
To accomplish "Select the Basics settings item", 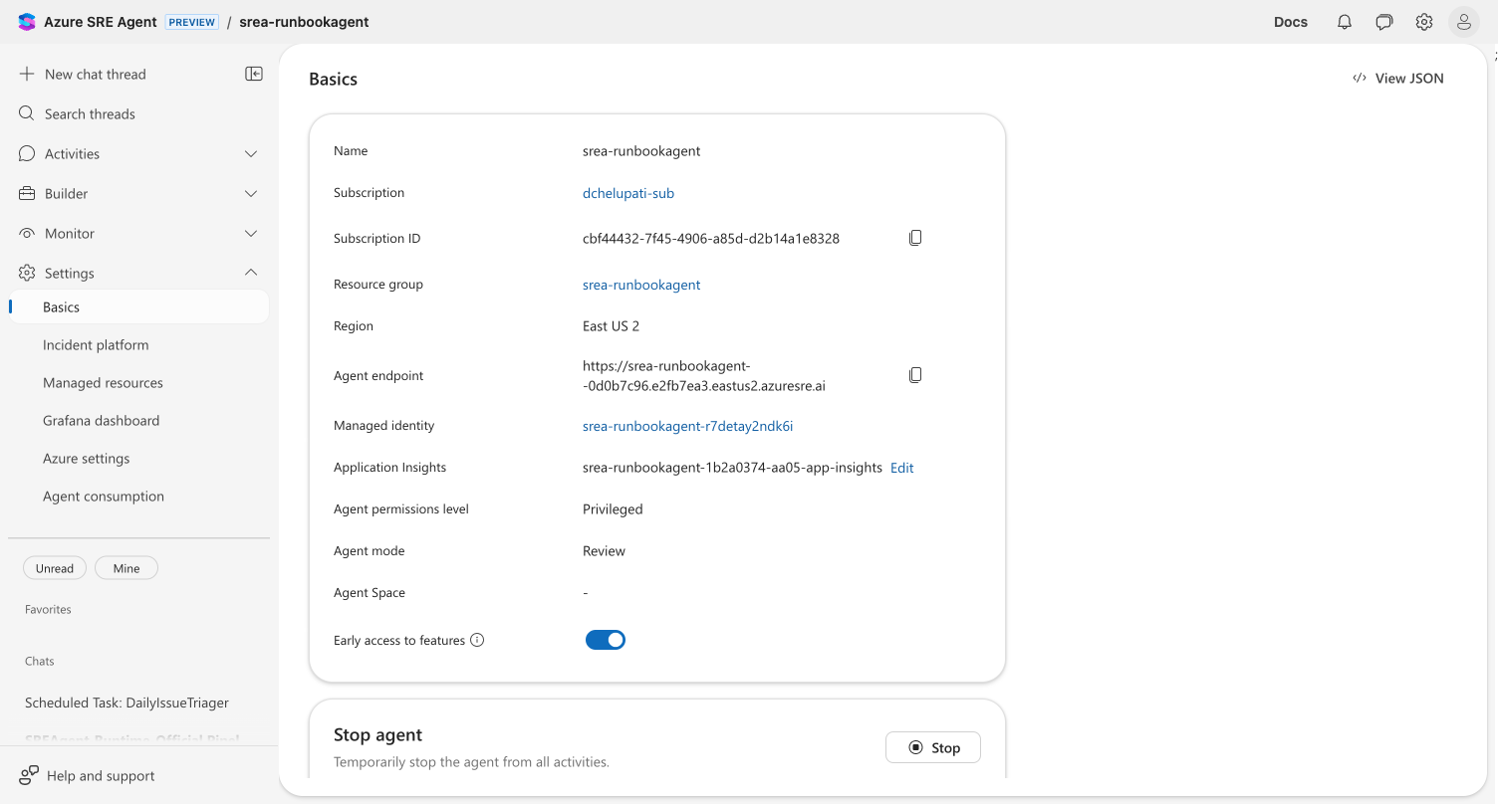I will (138, 307).
